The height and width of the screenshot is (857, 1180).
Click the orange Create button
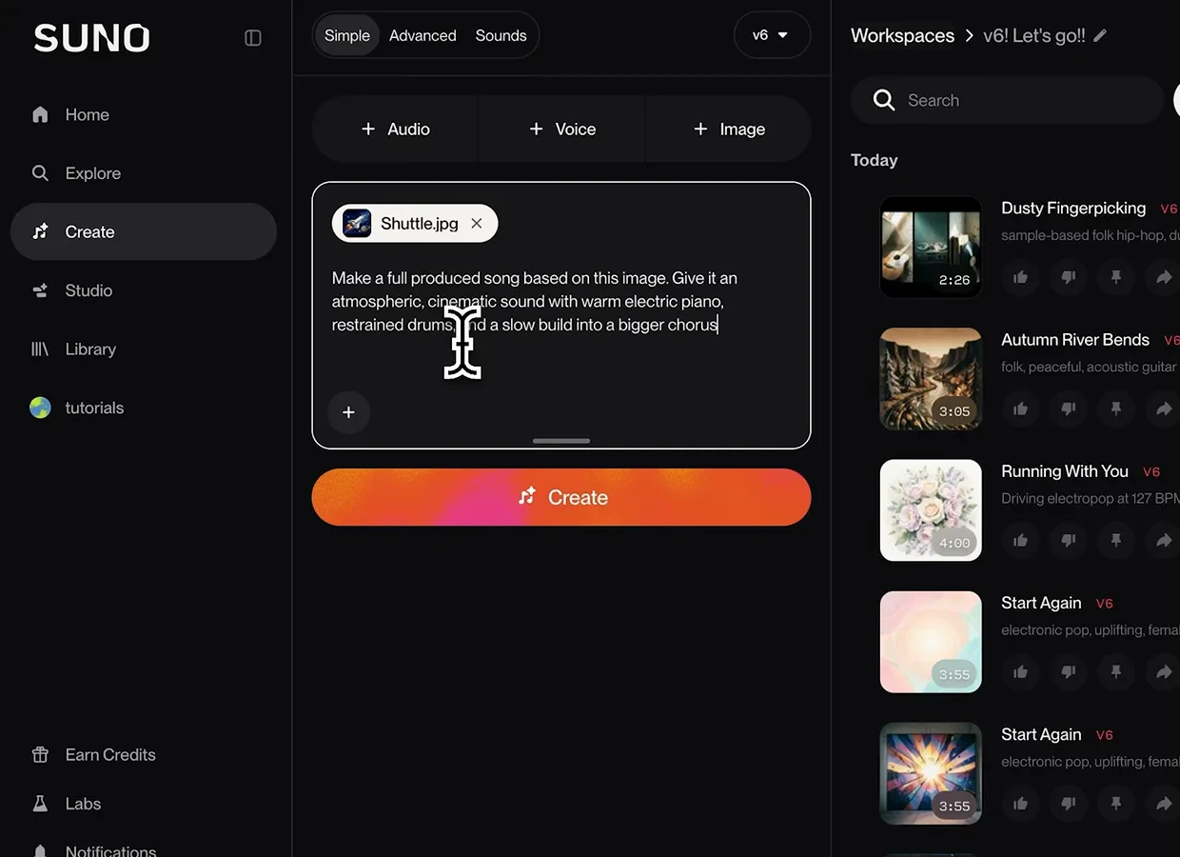pos(561,497)
